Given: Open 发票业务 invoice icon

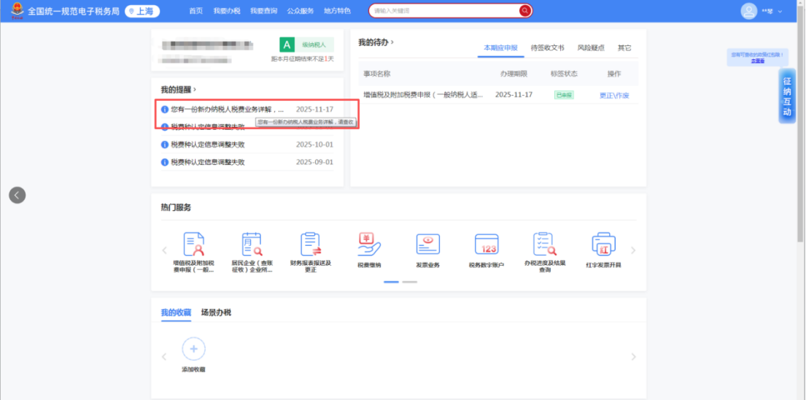Looking at the screenshot, I should click(x=427, y=245).
